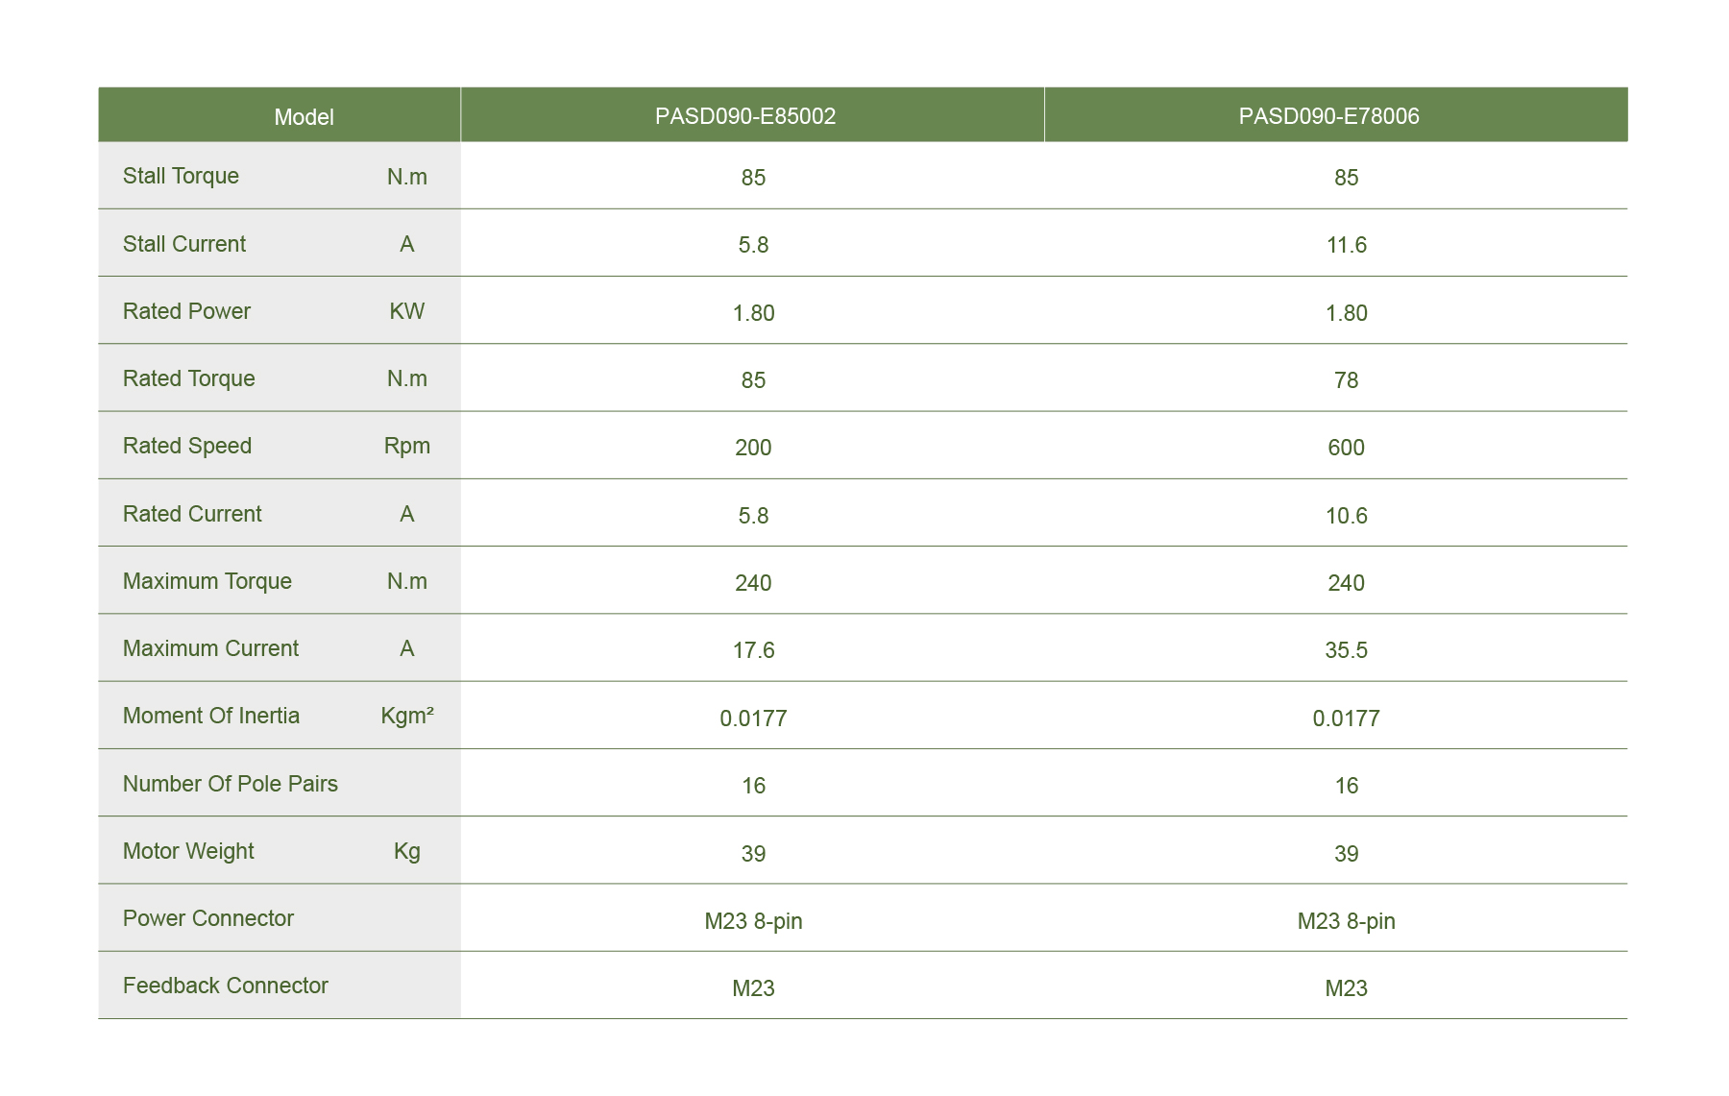Click the Feedback Connector label
1729x1096 pixels.
[x=225, y=986]
